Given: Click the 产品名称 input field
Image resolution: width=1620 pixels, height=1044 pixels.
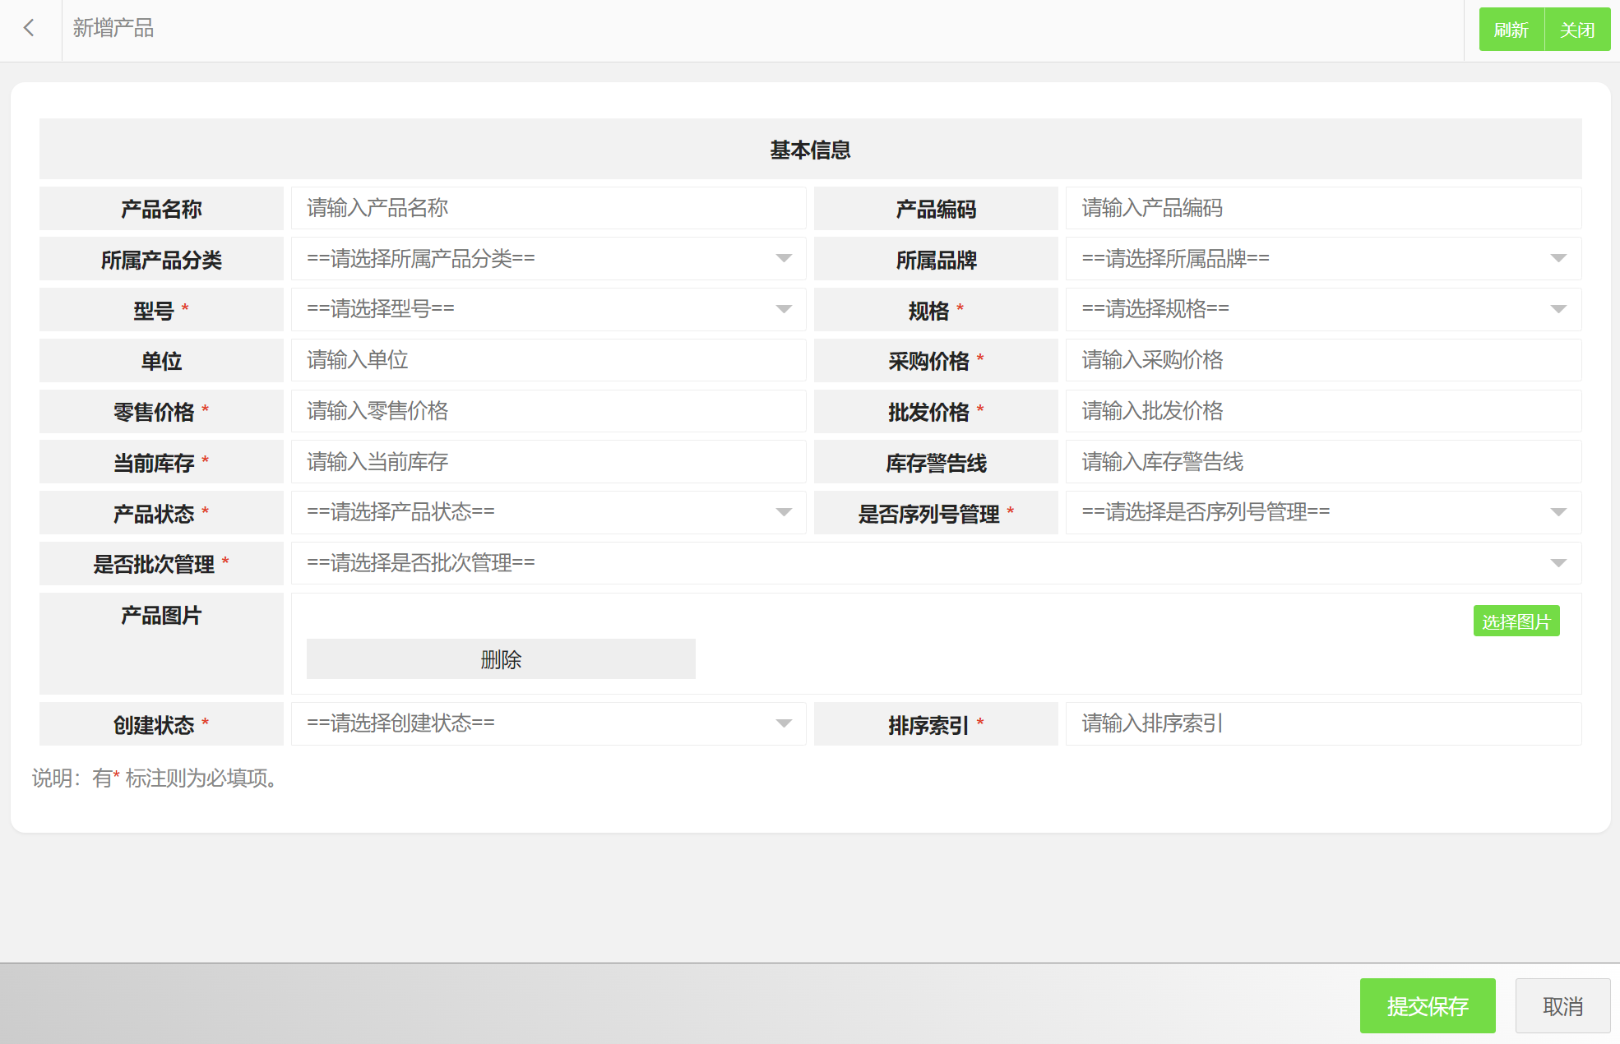Looking at the screenshot, I should (x=548, y=209).
